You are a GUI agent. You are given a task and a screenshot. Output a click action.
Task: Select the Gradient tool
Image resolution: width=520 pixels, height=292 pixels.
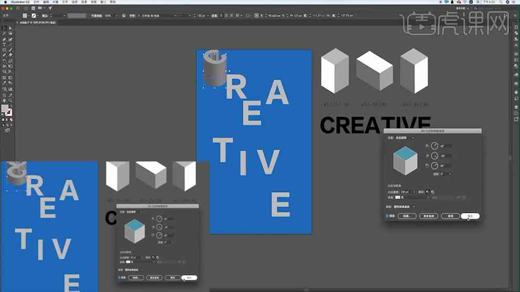[x=11, y=78]
